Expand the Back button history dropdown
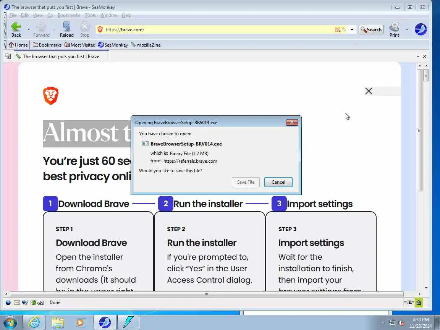This screenshot has height=330, width=440. 29,29
